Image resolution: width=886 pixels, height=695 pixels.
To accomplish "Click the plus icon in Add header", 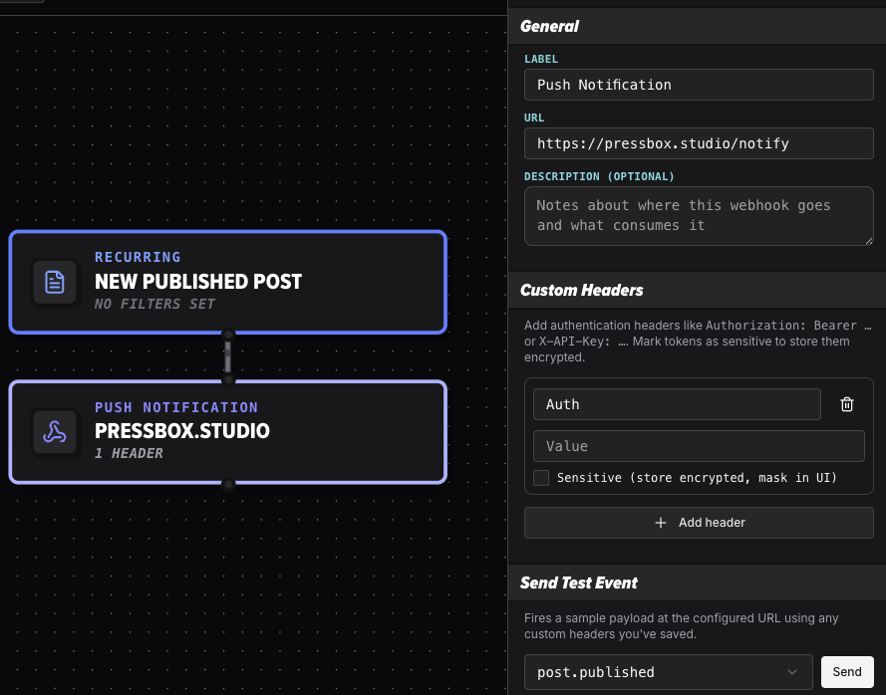I will coord(660,523).
